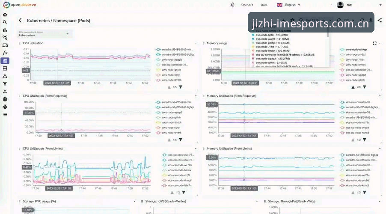
Task: Open the kube-system namespace dropdown
Action: (45, 34)
